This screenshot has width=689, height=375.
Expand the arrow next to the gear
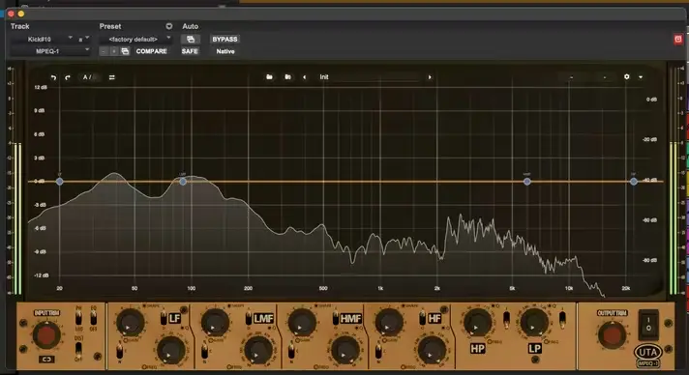641,77
